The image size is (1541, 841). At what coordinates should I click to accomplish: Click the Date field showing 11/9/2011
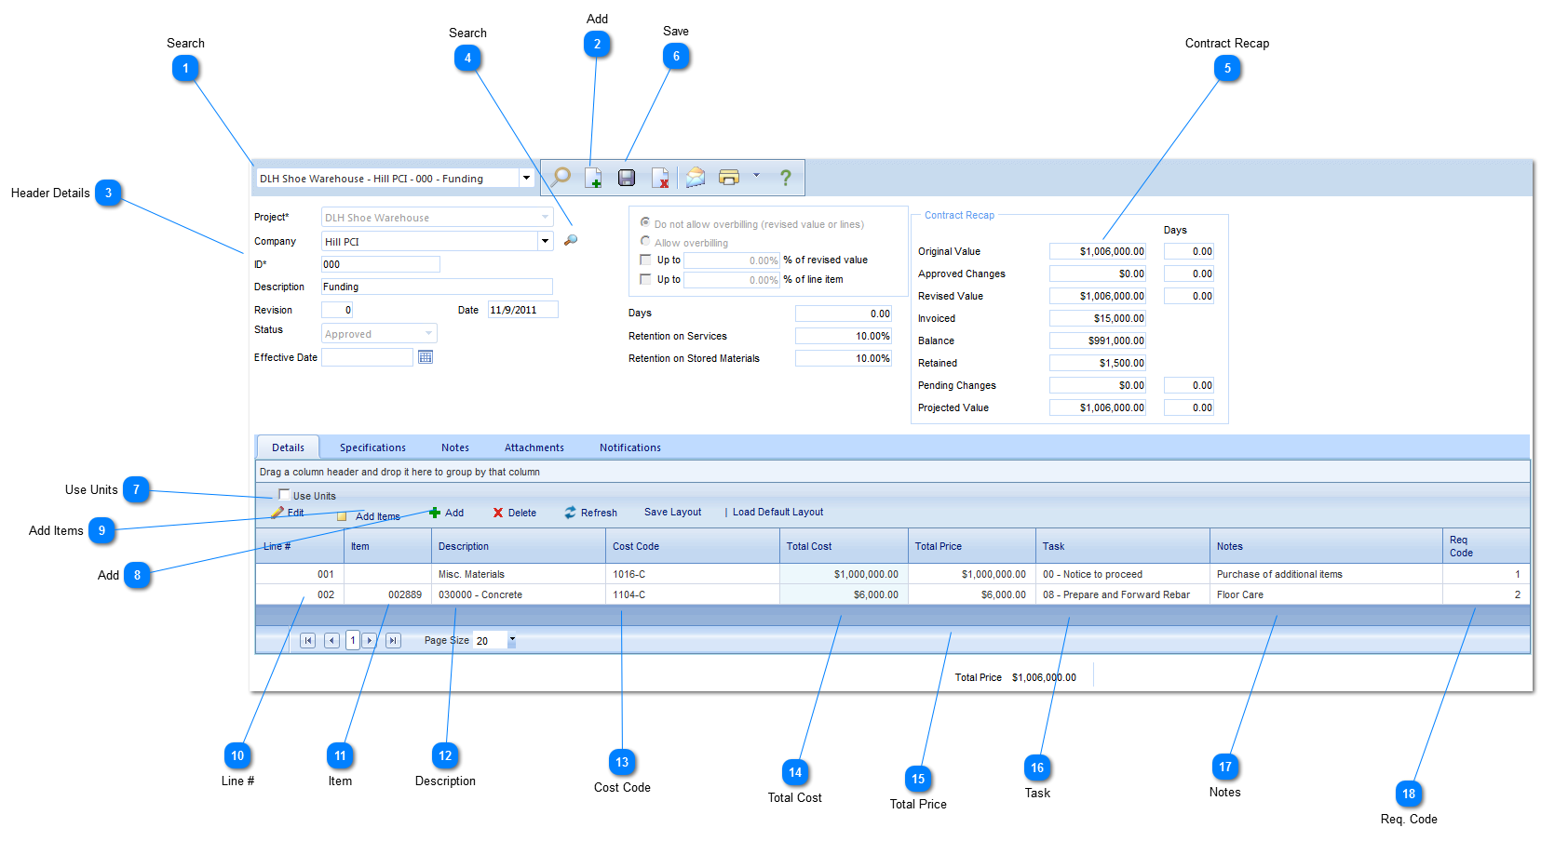pyautogui.click(x=522, y=310)
